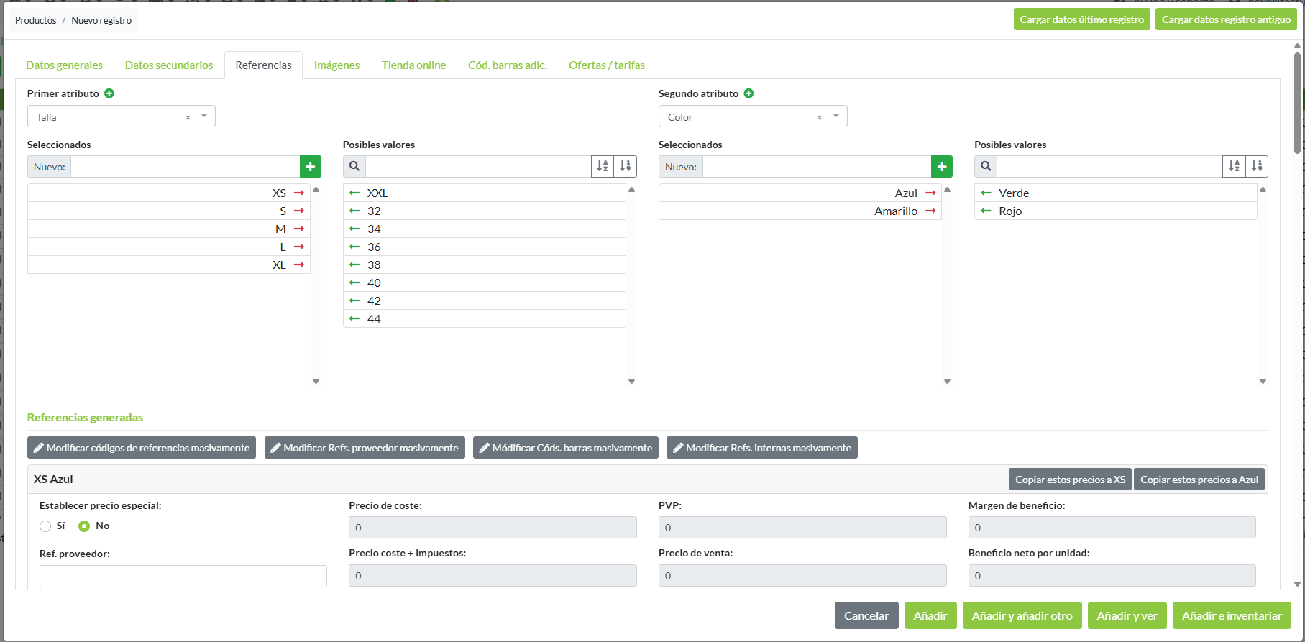This screenshot has height=642, width=1305.
Task: Open the Color attribute dropdown
Action: coord(836,116)
